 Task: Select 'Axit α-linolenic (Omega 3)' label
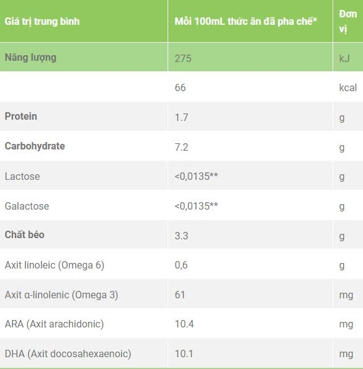61,295
